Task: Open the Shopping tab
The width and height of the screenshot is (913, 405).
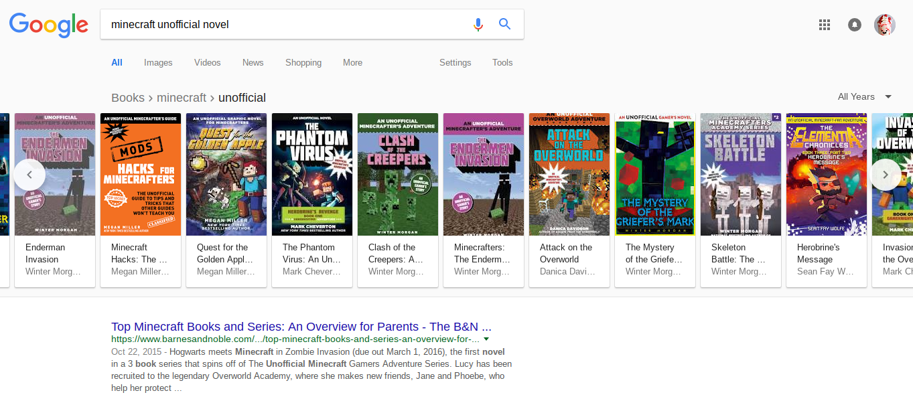Action: click(303, 62)
